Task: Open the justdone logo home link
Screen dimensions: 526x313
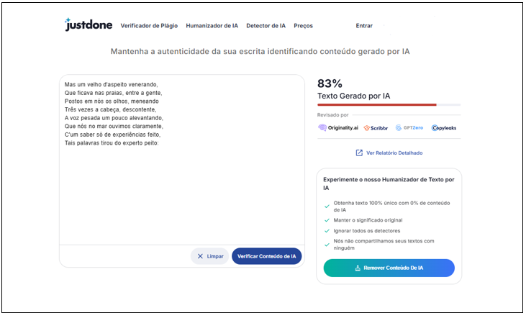Action: coord(89,24)
